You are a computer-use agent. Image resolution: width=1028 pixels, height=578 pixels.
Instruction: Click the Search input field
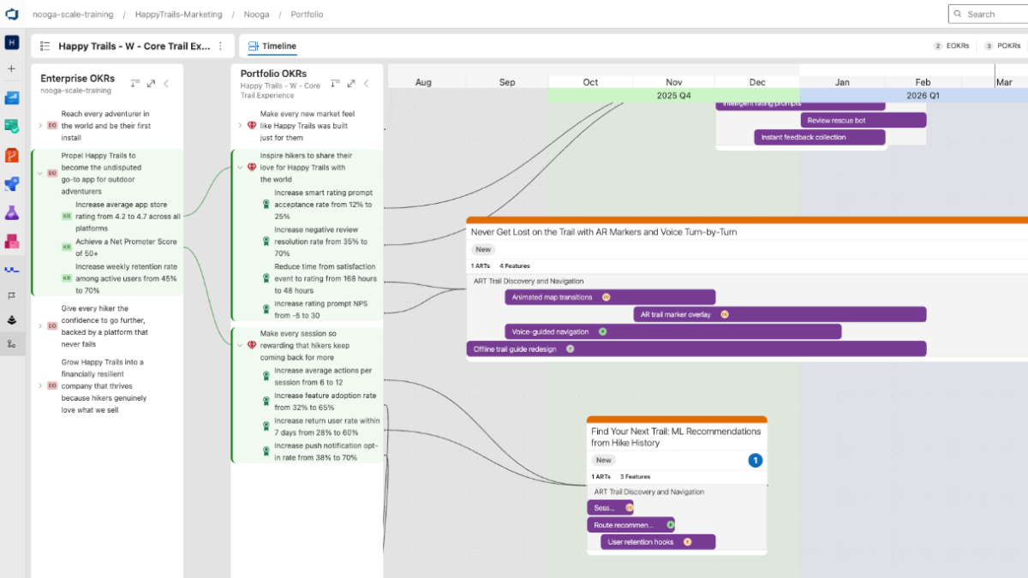[994, 15]
